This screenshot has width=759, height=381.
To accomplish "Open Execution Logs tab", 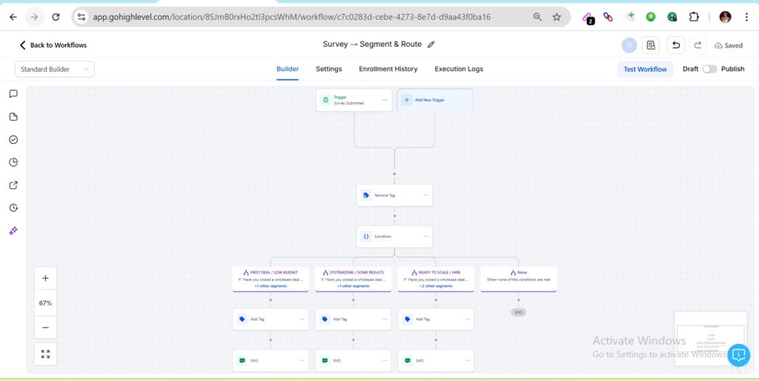I will click(x=459, y=69).
